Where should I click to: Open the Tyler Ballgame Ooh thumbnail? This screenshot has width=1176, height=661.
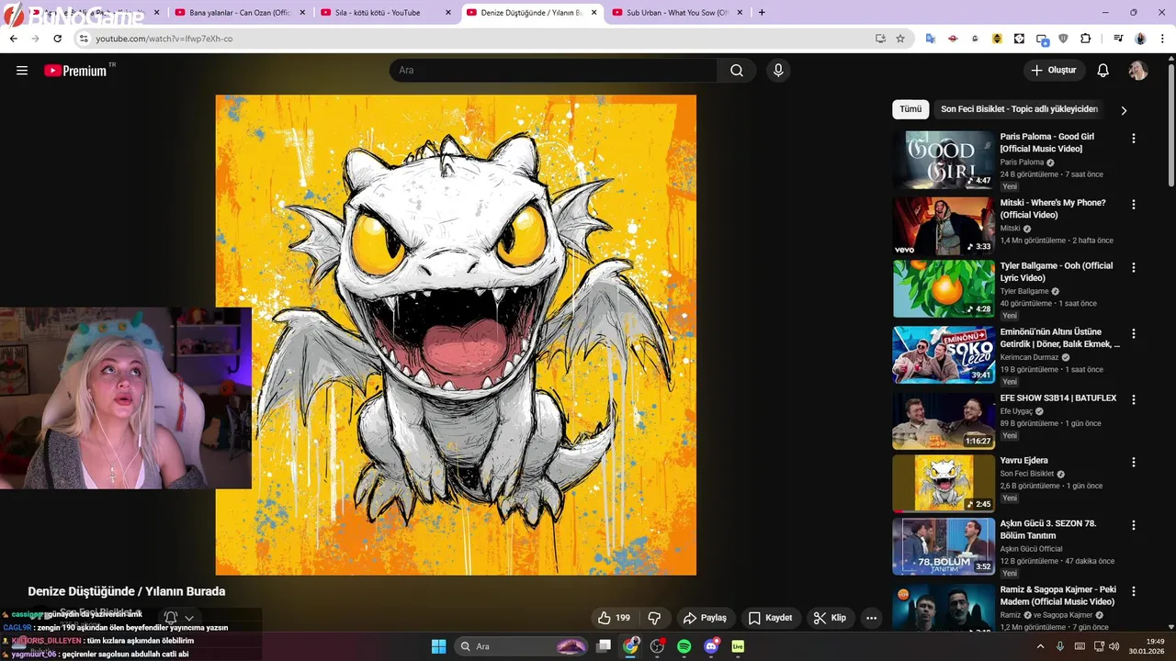click(944, 288)
